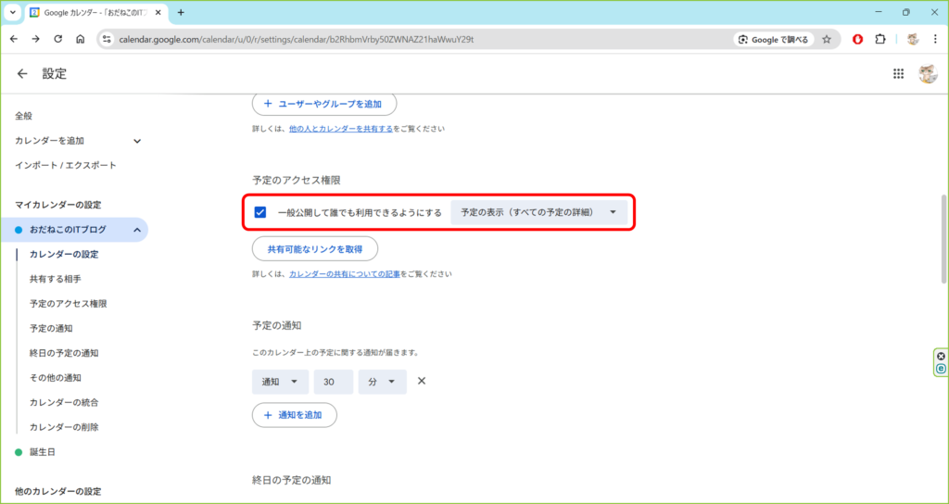This screenshot has width=949, height=504.
Task: Click the back arrow next to 設定
Action: pos(22,74)
